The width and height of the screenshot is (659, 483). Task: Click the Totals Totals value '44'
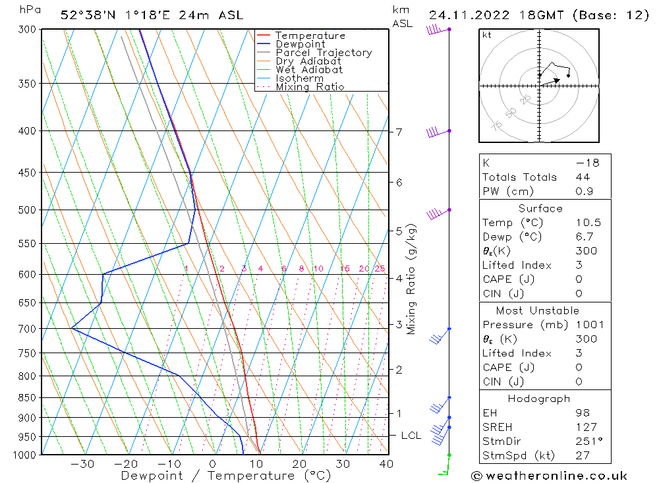583,177
